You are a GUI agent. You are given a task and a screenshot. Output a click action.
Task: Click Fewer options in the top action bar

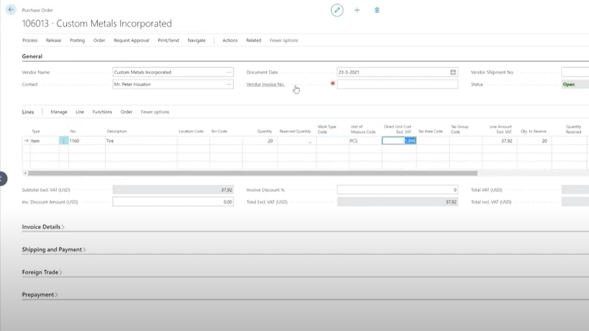[x=284, y=40]
